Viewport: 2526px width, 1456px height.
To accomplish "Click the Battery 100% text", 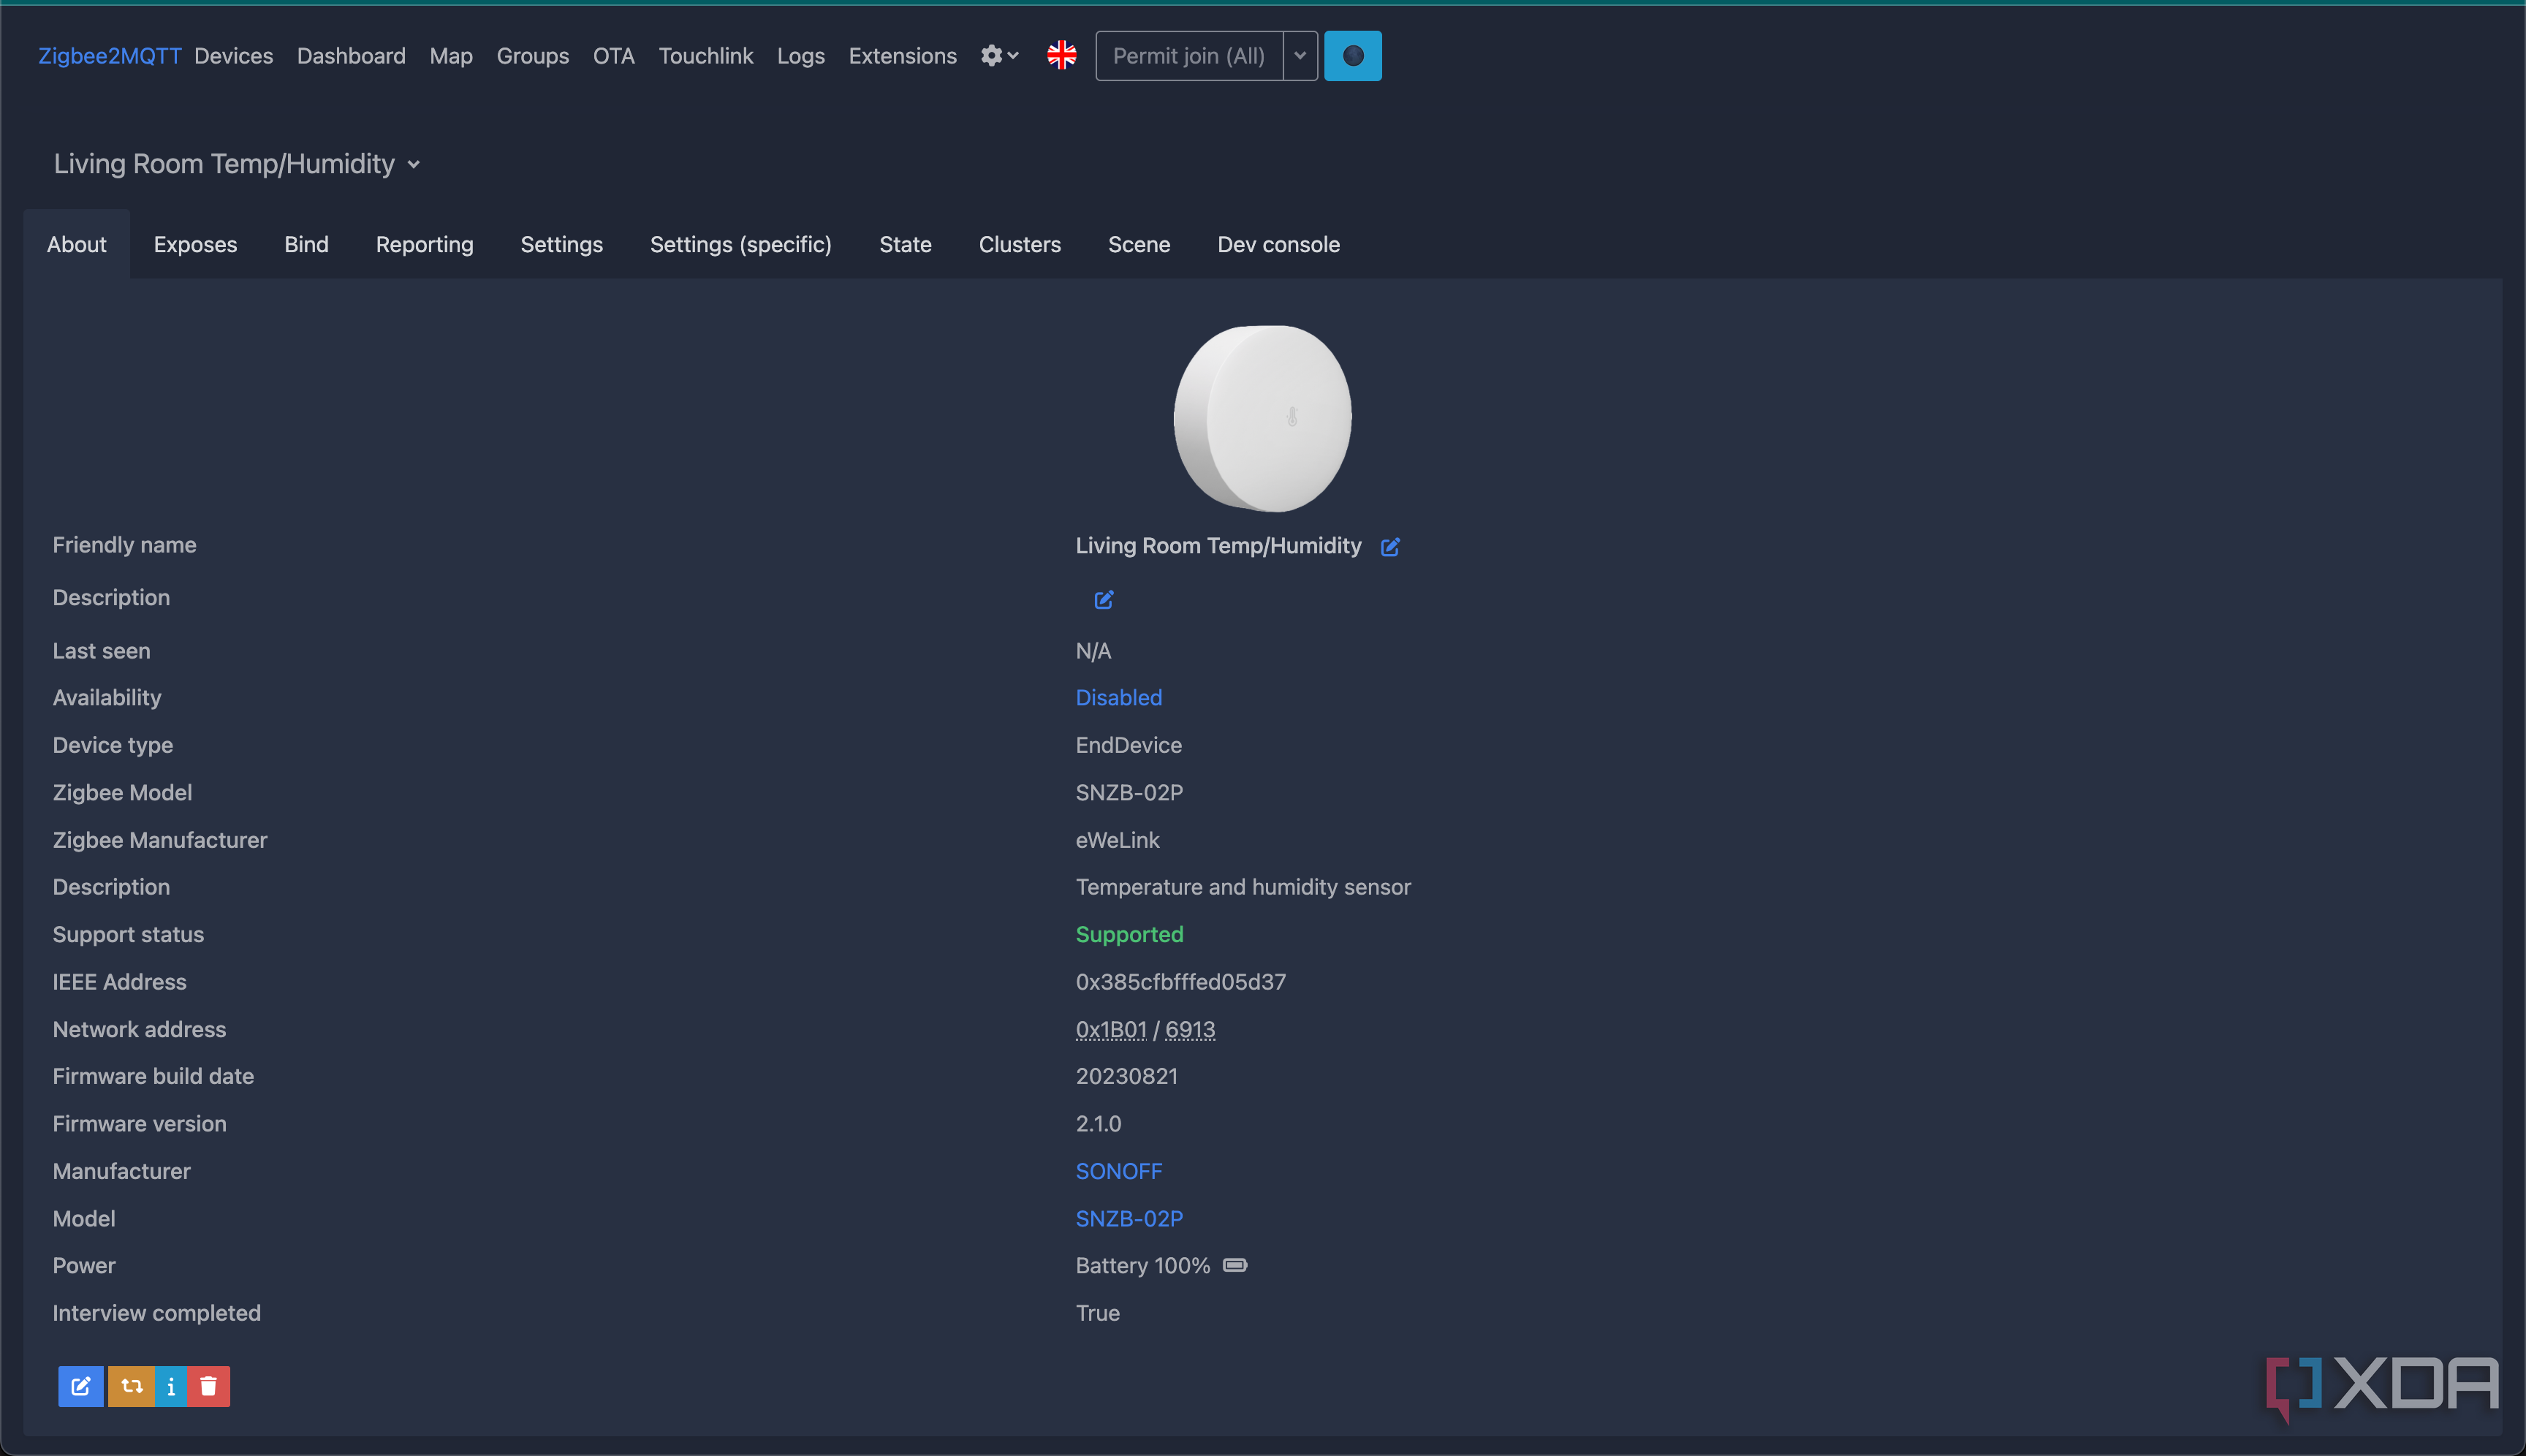I will (1143, 1266).
